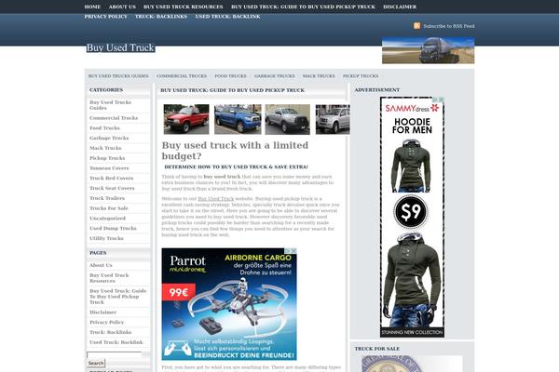Open Guide To Buy Used Pickup Truck page link
Screen dimensions: 559x372
pyautogui.click(x=118, y=297)
